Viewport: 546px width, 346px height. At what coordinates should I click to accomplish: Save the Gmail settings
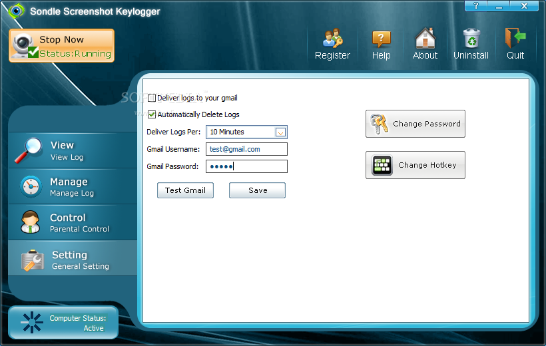[257, 190]
